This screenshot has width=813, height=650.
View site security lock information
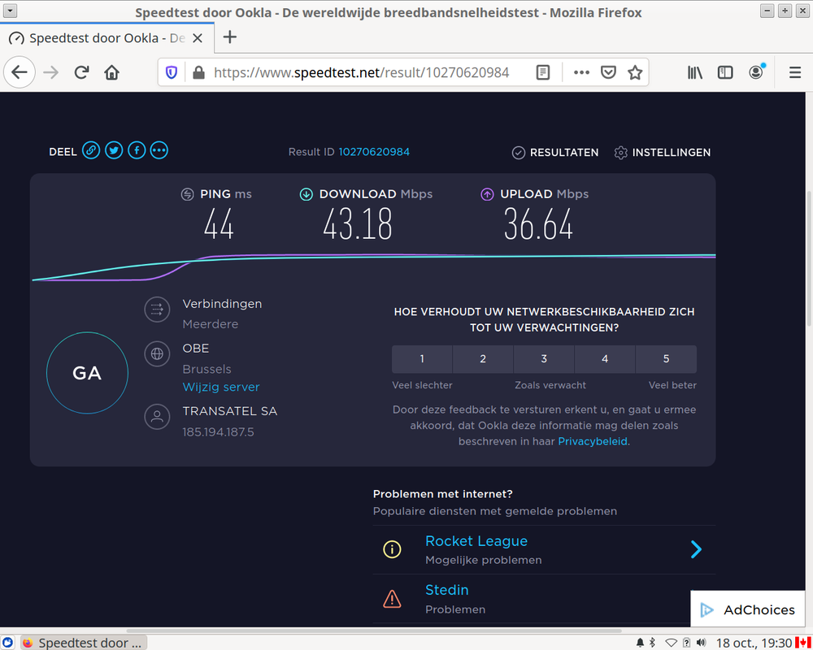(x=198, y=72)
